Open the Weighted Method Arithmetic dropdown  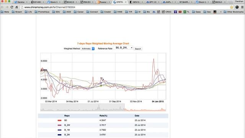click(88, 49)
